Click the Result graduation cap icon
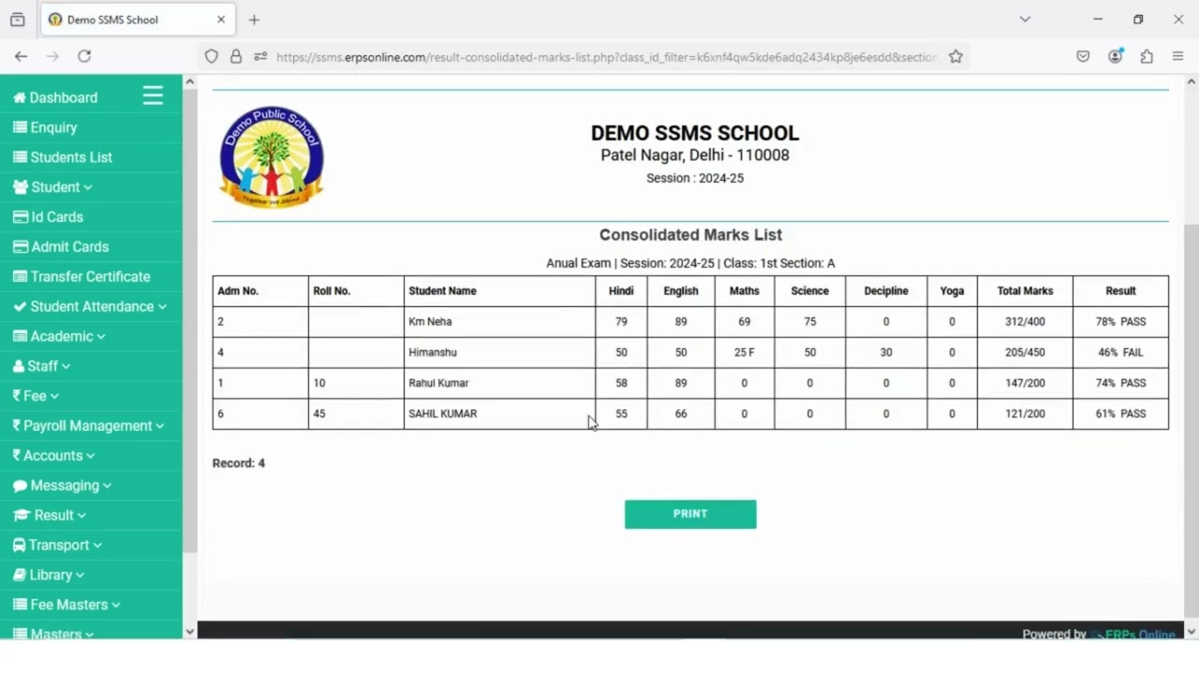This screenshot has width=1199, height=674. click(22, 515)
